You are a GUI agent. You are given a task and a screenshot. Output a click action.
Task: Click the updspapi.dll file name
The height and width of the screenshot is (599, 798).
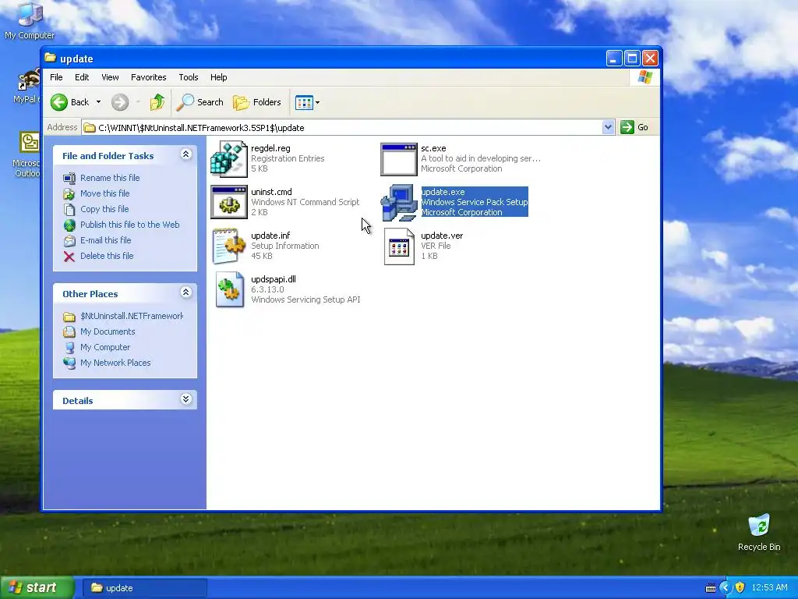pos(274,279)
